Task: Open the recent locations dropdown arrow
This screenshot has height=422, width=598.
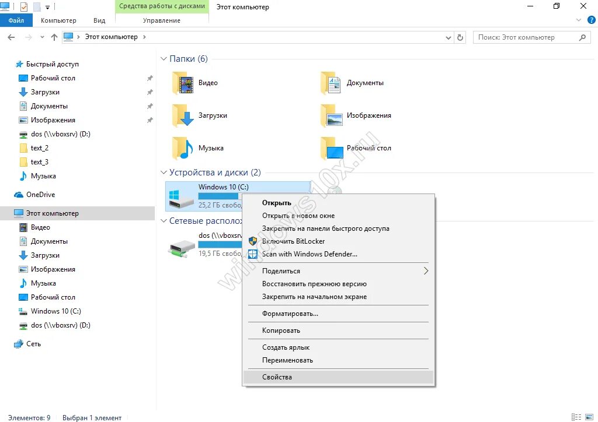Action: click(42, 37)
